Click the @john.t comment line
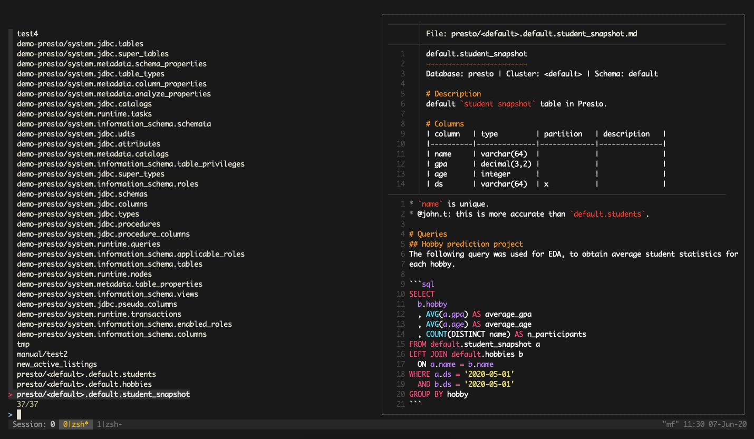The image size is (754, 439). pyautogui.click(x=529, y=214)
